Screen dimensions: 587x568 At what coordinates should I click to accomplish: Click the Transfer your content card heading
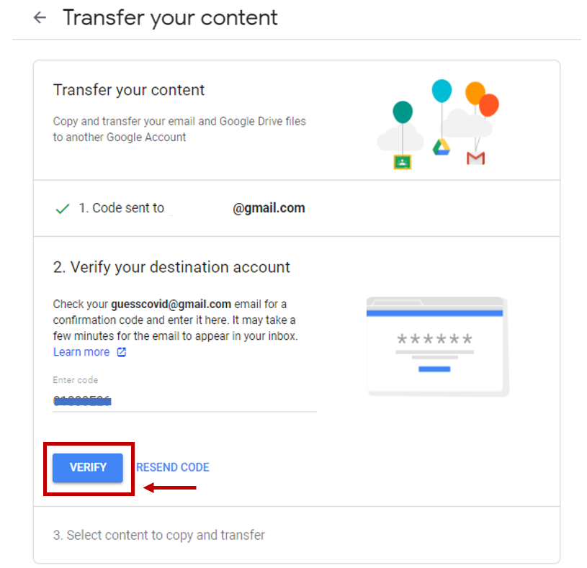pos(129,90)
